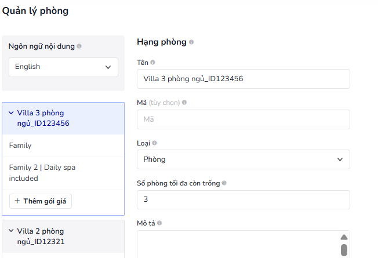Focus the empty Mã code field

[243, 119]
